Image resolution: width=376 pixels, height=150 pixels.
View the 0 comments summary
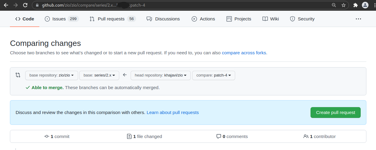click(x=232, y=136)
